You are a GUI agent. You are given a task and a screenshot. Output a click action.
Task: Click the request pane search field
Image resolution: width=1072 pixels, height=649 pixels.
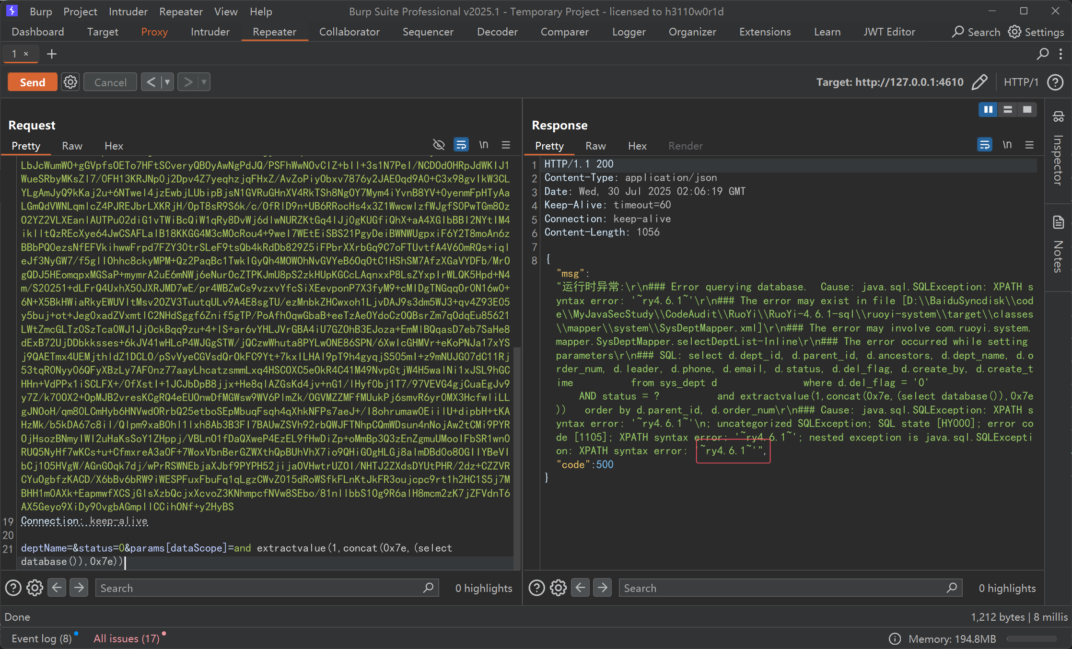pos(267,588)
